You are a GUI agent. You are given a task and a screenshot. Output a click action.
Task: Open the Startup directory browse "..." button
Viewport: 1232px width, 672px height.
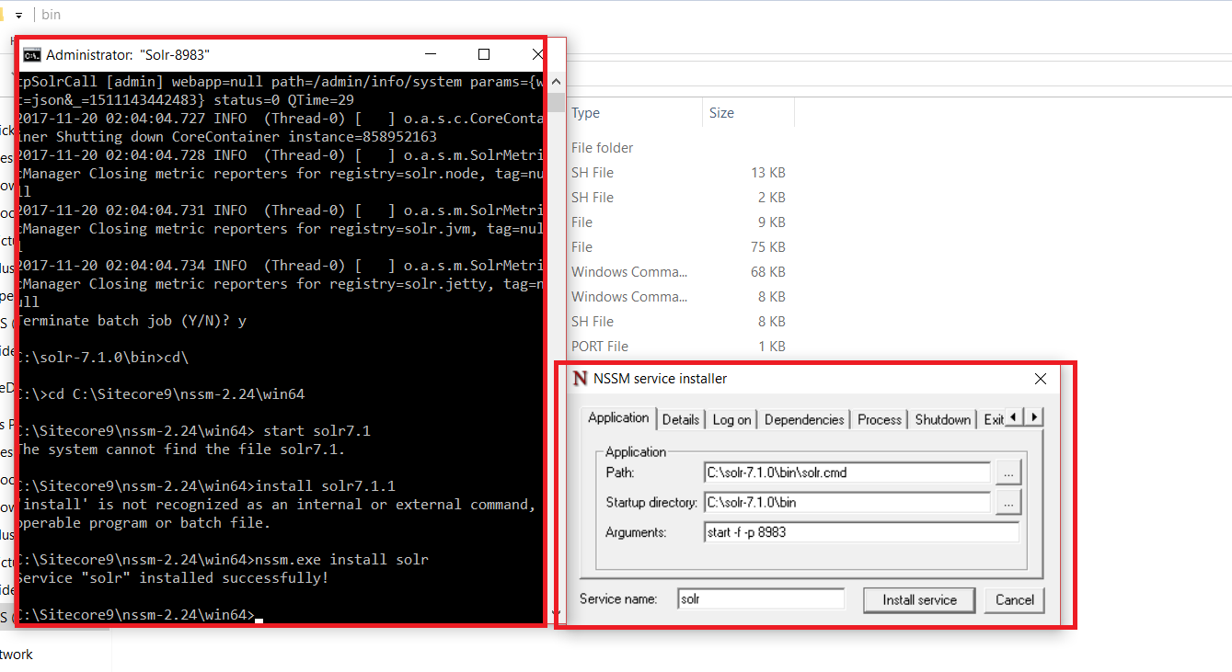(x=1008, y=502)
